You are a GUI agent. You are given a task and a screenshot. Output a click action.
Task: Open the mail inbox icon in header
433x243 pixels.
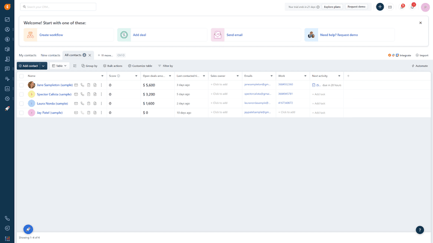coord(390,7)
